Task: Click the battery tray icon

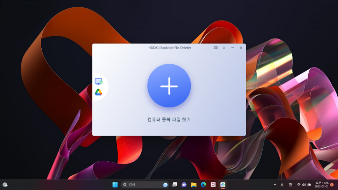Action: pos(309,185)
